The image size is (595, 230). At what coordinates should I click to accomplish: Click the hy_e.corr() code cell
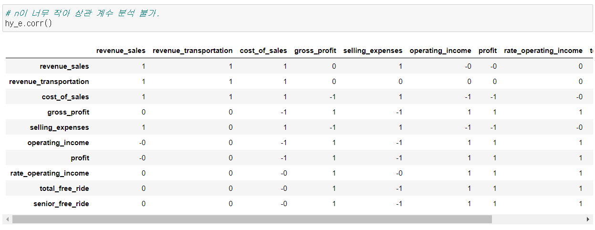click(x=297, y=18)
